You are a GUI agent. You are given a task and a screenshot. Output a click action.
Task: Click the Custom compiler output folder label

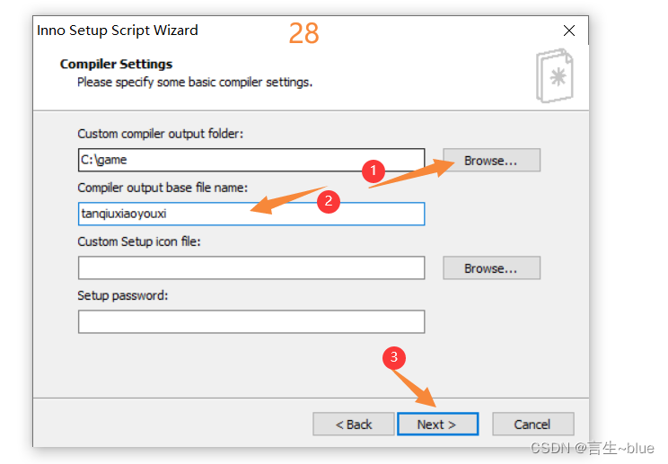click(x=160, y=134)
